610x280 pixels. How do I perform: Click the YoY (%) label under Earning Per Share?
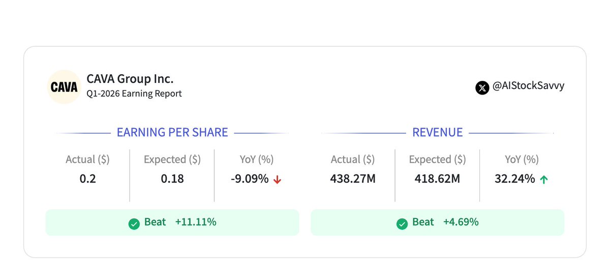[x=257, y=160]
